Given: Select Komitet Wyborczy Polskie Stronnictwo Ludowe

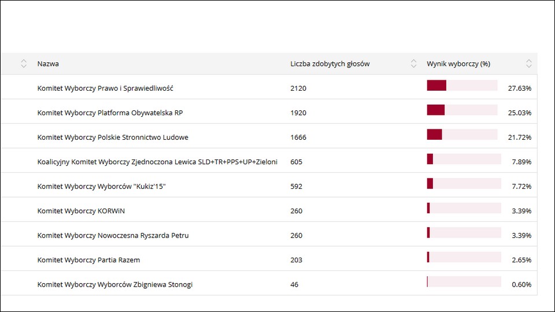Looking at the screenshot, I should (113, 138).
